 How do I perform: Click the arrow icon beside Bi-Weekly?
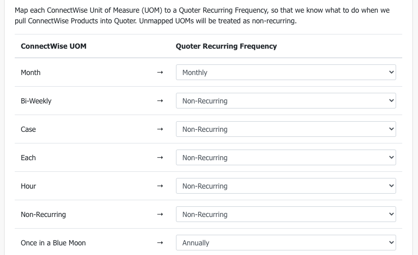coord(160,101)
